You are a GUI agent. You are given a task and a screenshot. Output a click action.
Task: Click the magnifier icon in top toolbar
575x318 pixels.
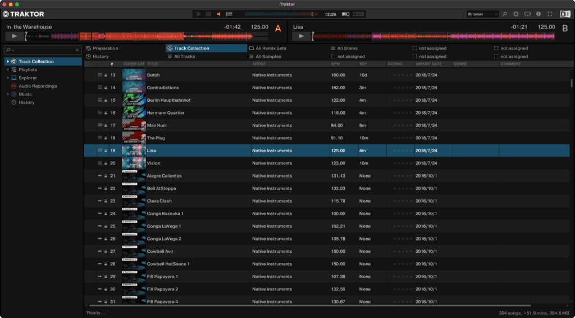pyautogui.click(x=504, y=14)
